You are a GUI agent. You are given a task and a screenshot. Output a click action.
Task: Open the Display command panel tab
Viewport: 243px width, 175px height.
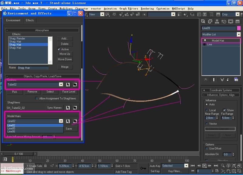[x=231, y=21]
